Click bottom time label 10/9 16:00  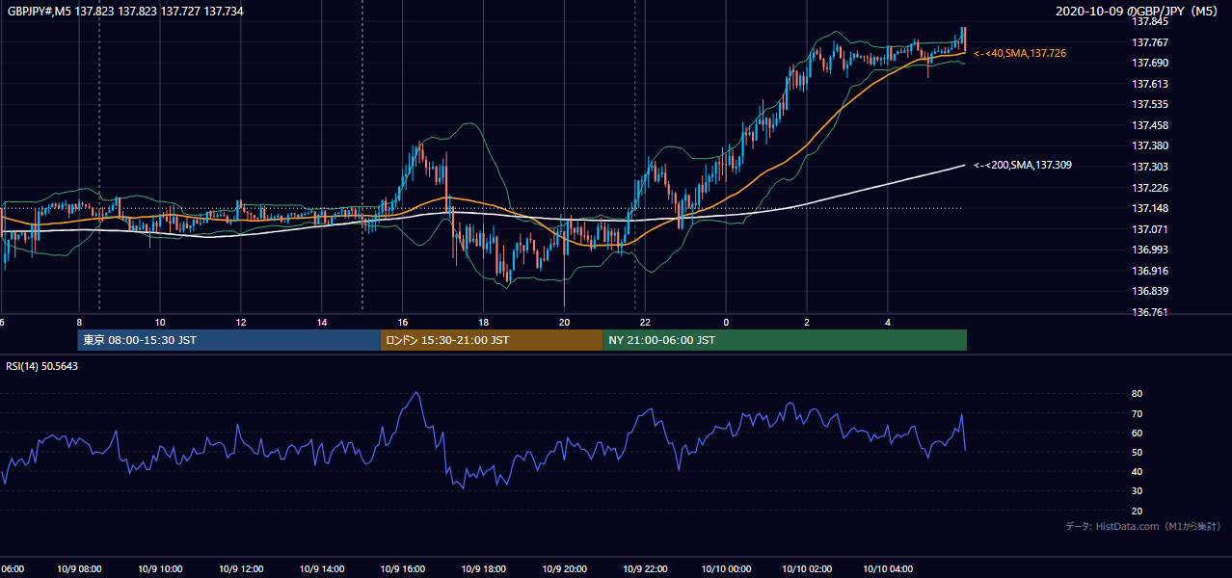pos(401,569)
